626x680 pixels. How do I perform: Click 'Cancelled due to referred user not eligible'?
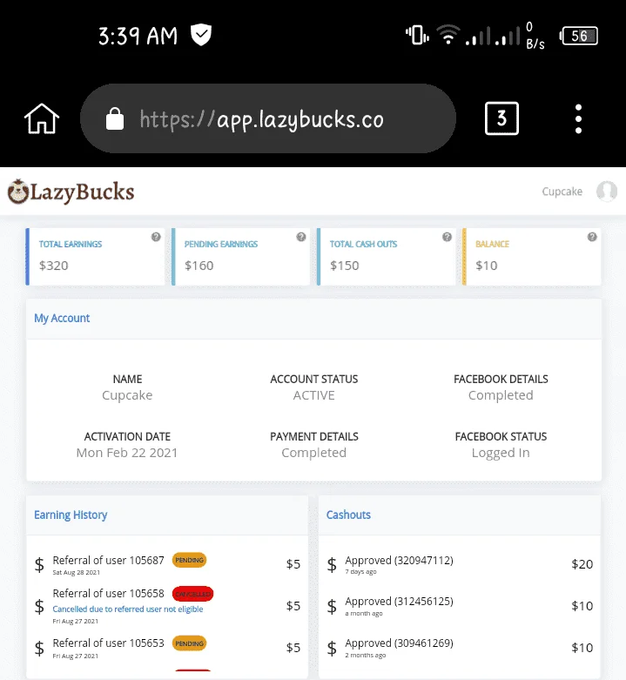pyautogui.click(x=128, y=609)
